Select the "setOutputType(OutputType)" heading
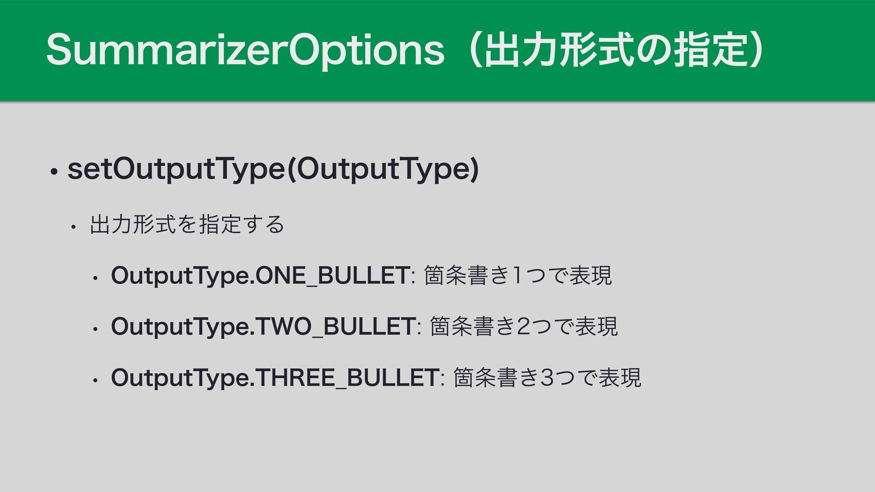Viewport: 875px width, 492px height. (x=273, y=169)
